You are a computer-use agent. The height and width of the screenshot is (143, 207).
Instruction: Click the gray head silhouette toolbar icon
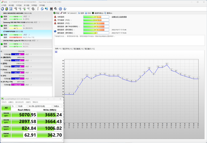(x=33, y=9)
